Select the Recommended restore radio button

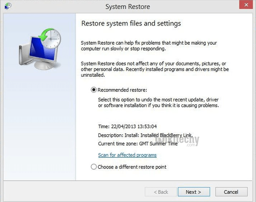tap(94, 90)
